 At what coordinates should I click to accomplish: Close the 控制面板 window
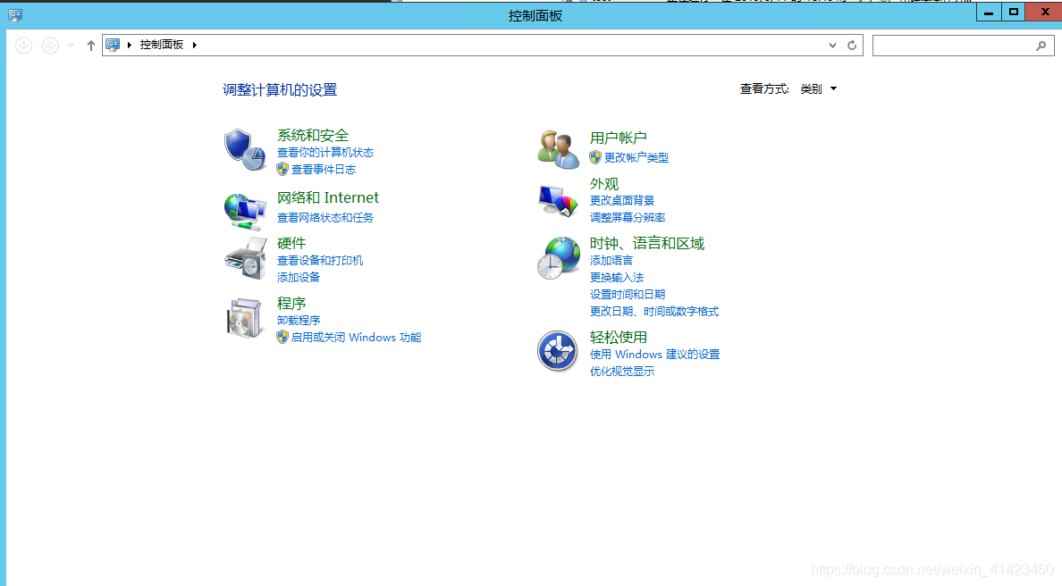pyautogui.click(x=1044, y=13)
